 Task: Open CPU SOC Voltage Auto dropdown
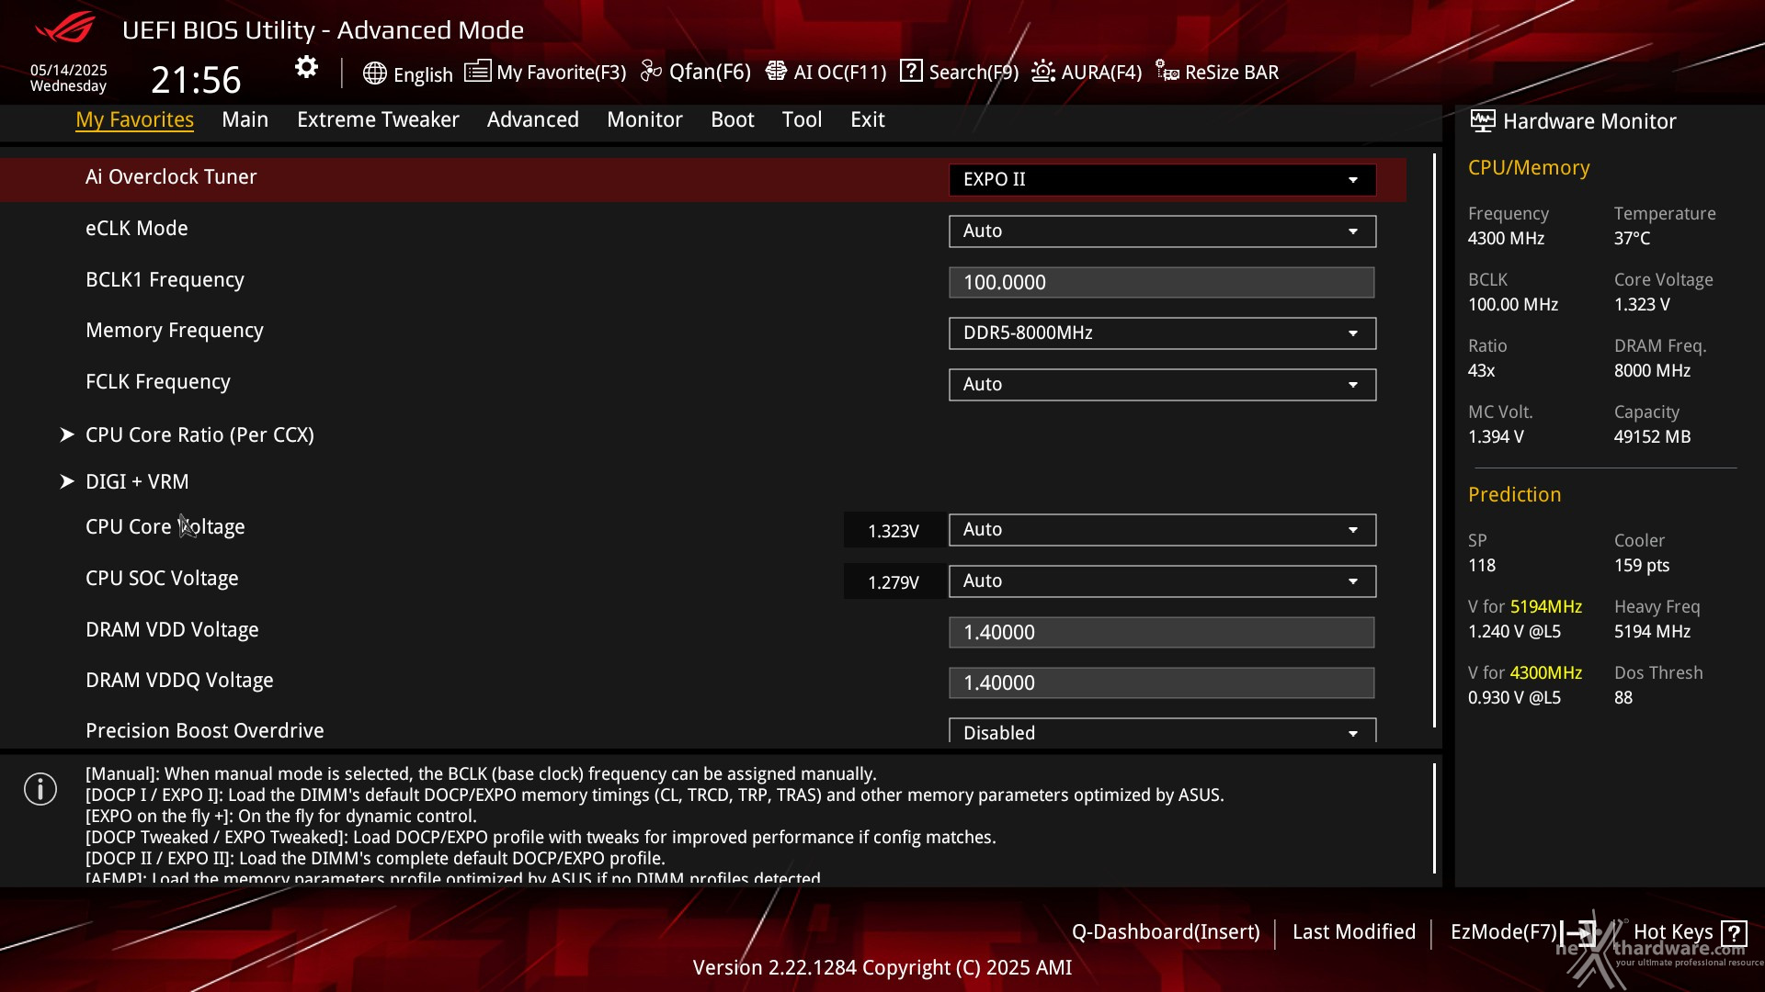click(x=1162, y=581)
